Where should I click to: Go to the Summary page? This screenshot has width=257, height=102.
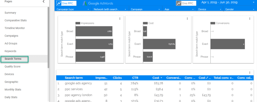(10, 13)
